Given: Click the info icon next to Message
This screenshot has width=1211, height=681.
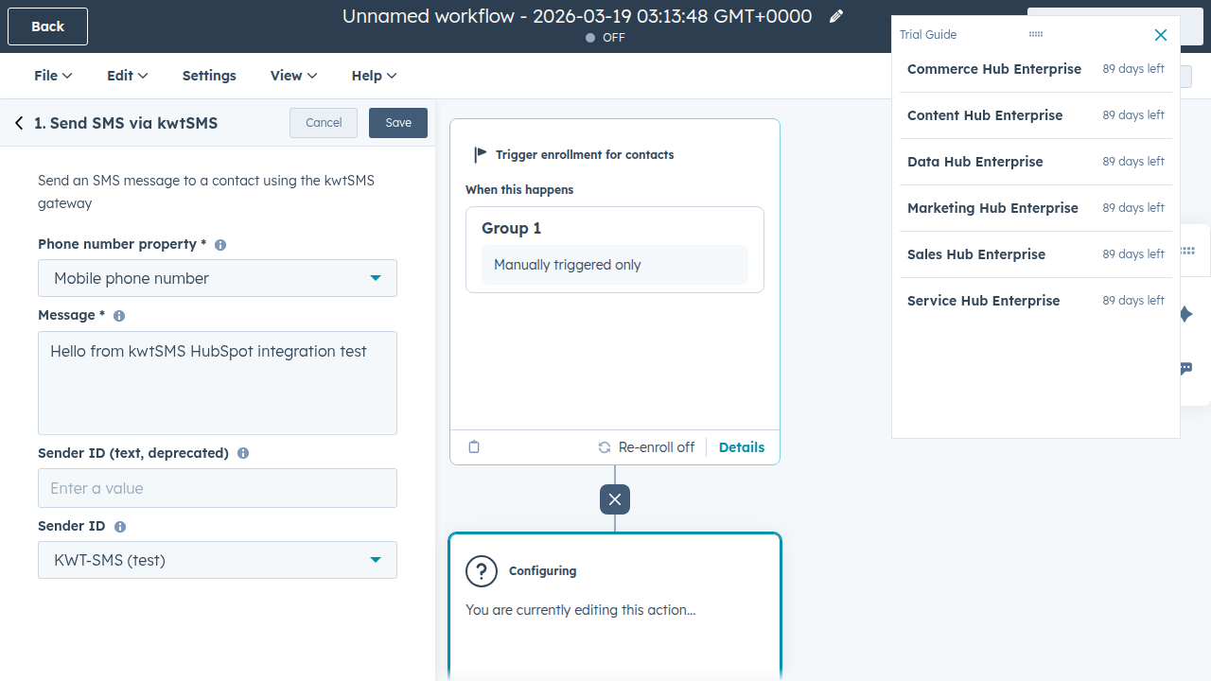Looking at the screenshot, I should pyautogui.click(x=118, y=315).
